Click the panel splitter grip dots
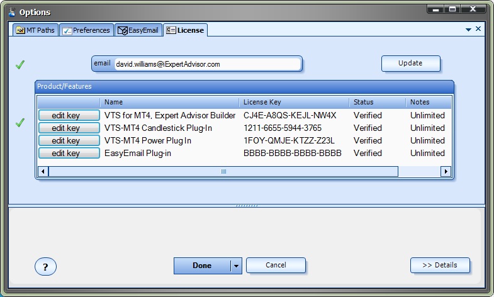The width and height of the screenshot is (494, 297). tap(247, 206)
